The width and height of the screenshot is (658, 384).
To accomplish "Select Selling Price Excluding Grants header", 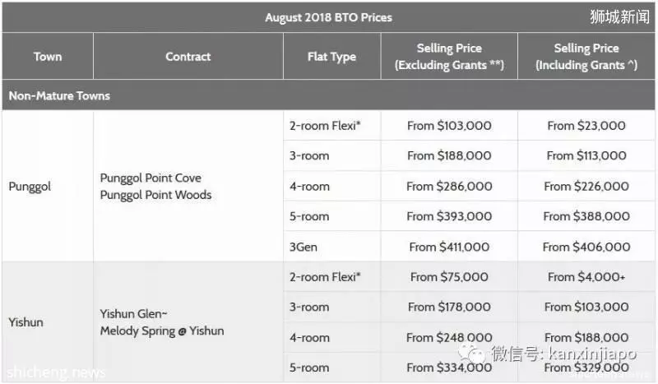I will (449, 56).
